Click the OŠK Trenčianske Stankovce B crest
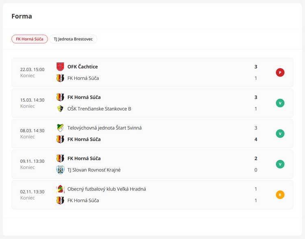 [x=60, y=108]
